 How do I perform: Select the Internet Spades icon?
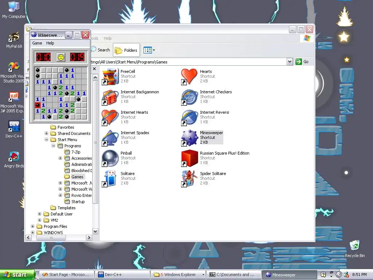pos(110,138)
